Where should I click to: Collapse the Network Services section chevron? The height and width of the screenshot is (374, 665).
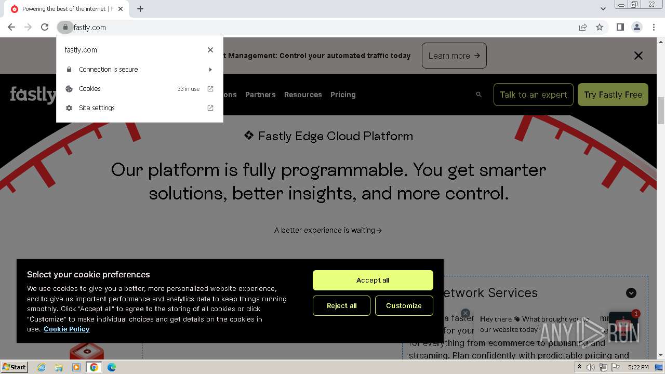(x=631, y=293)
